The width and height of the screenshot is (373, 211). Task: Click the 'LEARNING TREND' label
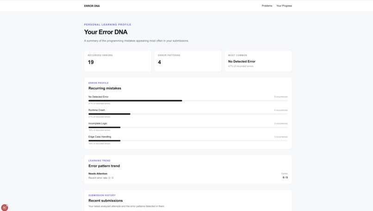coord(99,161)
